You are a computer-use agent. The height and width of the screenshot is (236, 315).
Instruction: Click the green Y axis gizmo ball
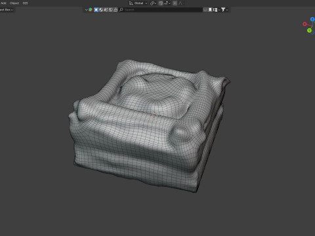[x=309, y=30]
